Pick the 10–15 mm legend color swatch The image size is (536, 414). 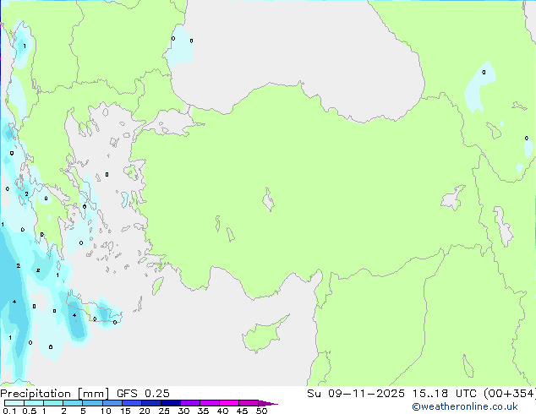112,403
